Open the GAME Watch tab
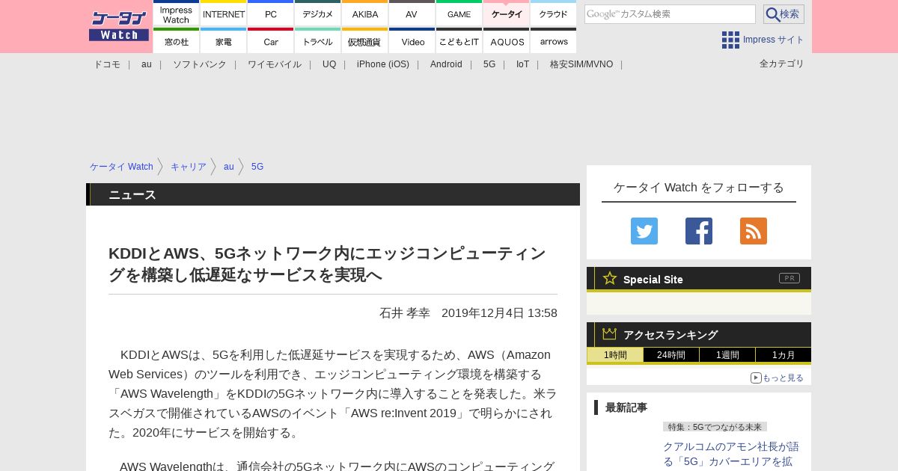Image resolution: width=898 pixels, height=471 pixels. point(459,13)
